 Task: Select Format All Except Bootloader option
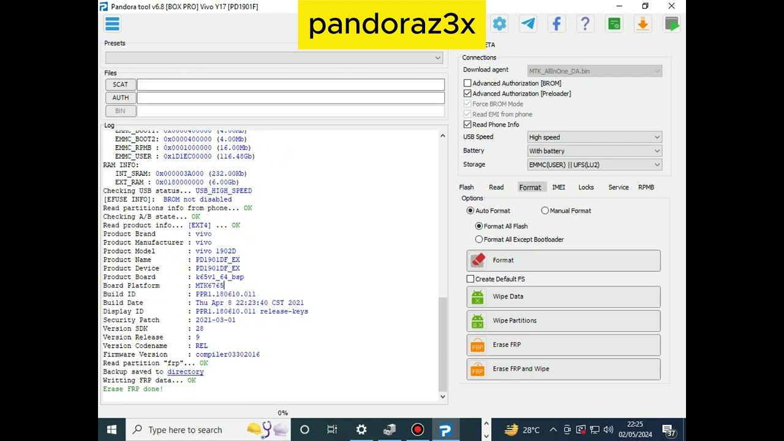[x=479, y=239]
